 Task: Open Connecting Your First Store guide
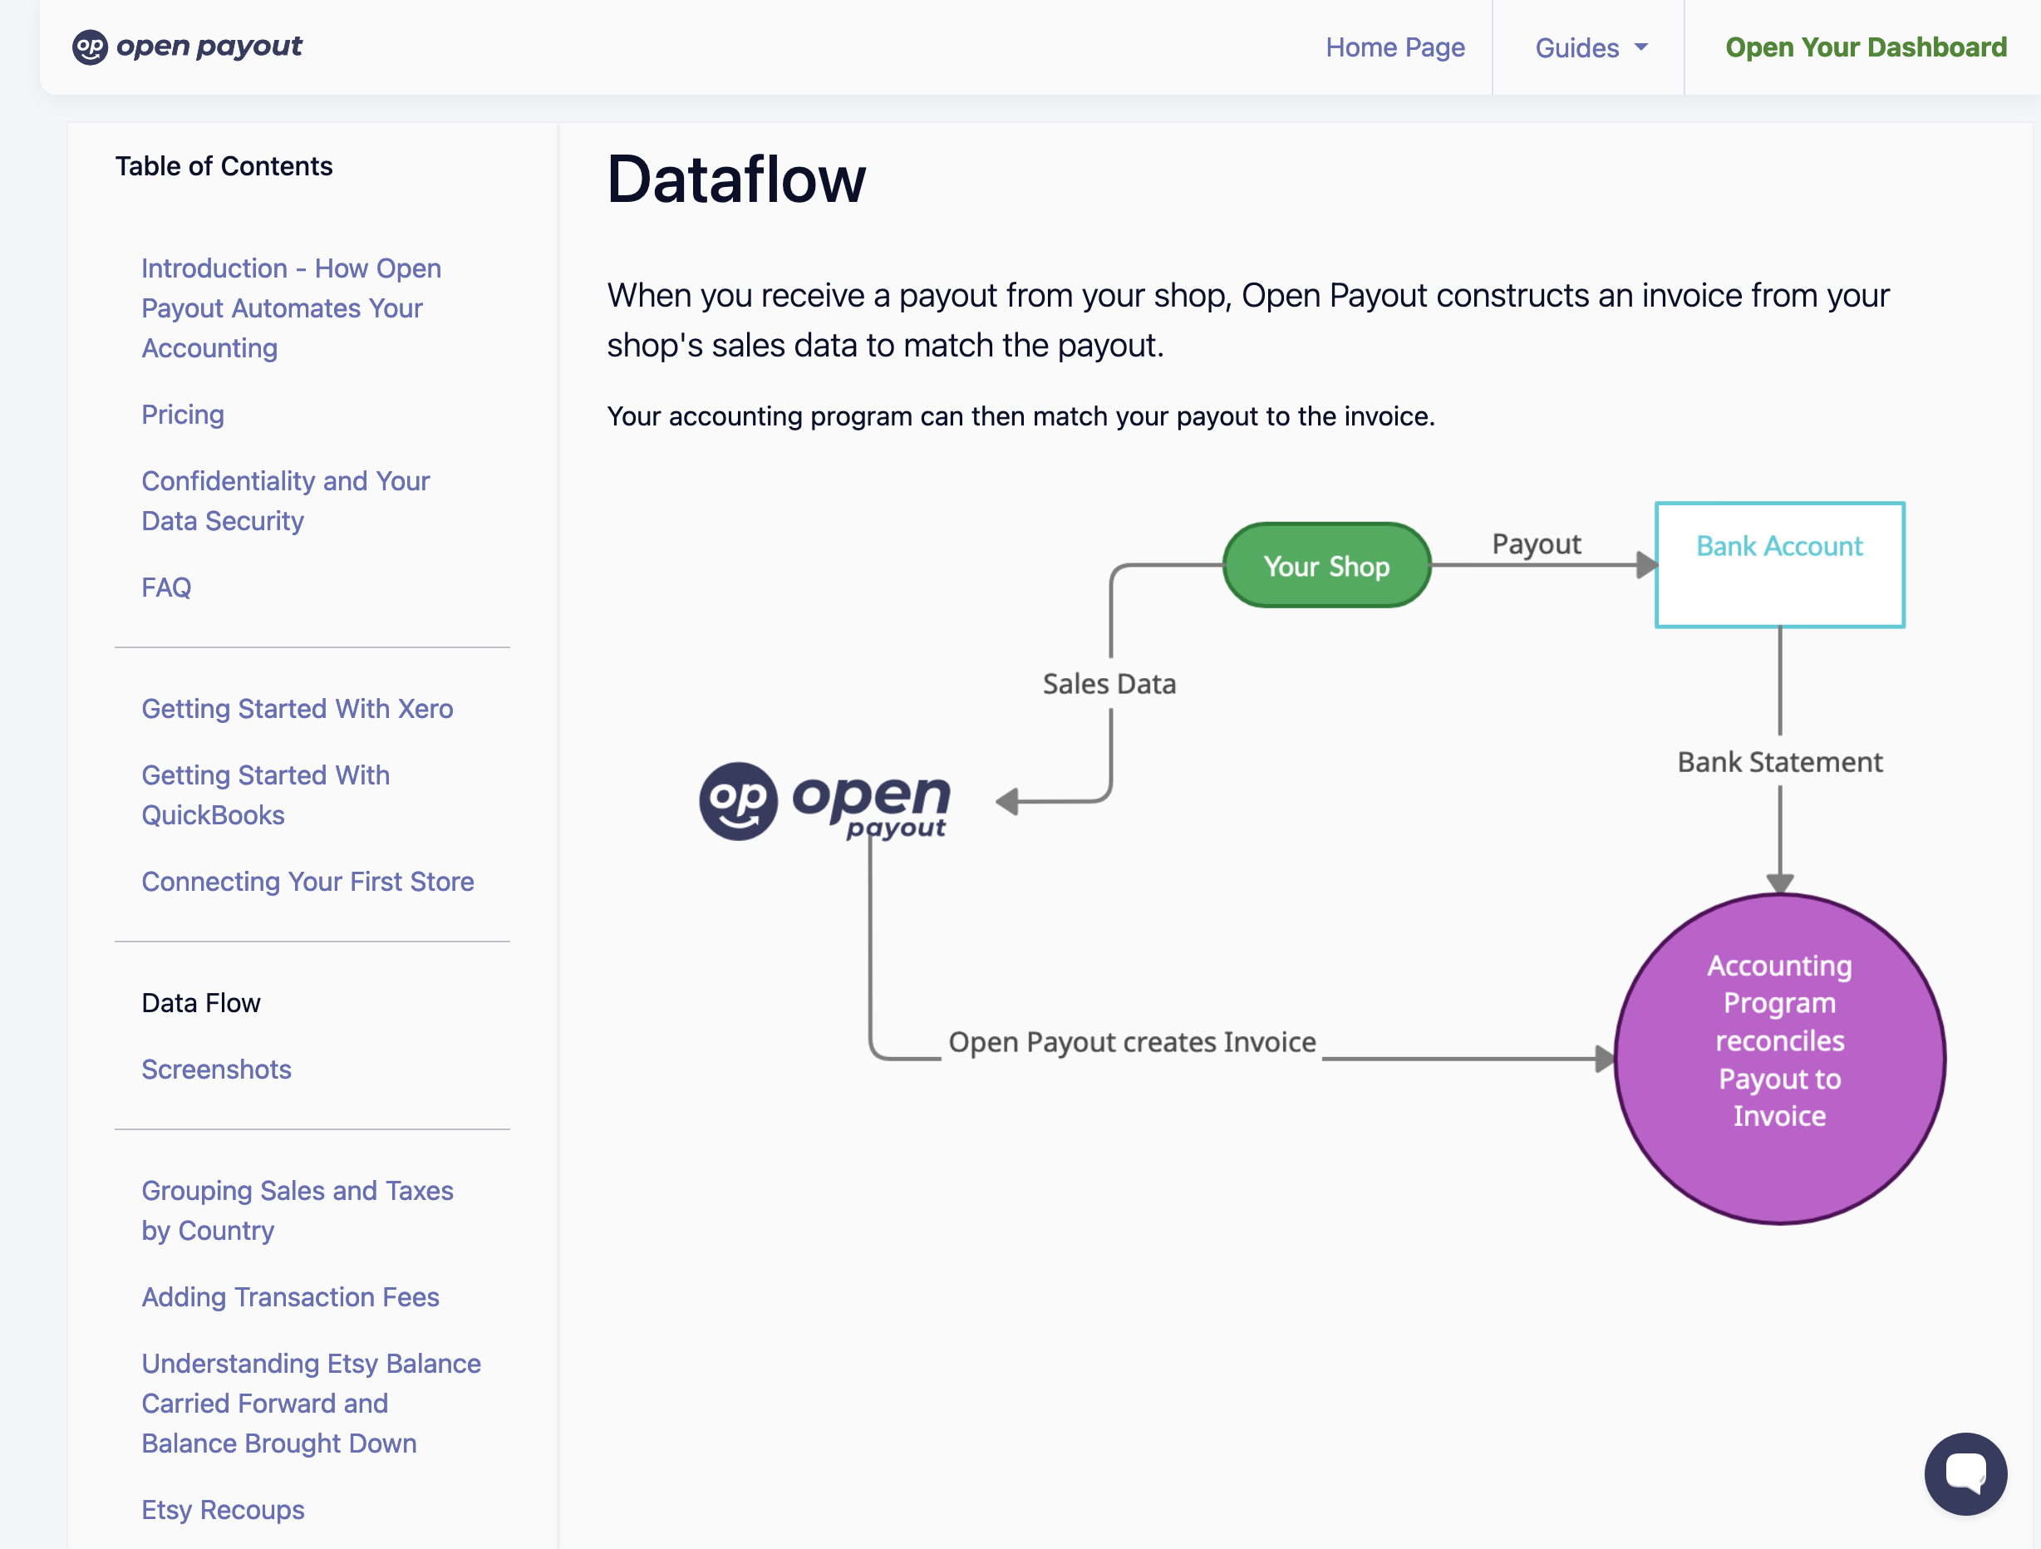coord(307,881)
